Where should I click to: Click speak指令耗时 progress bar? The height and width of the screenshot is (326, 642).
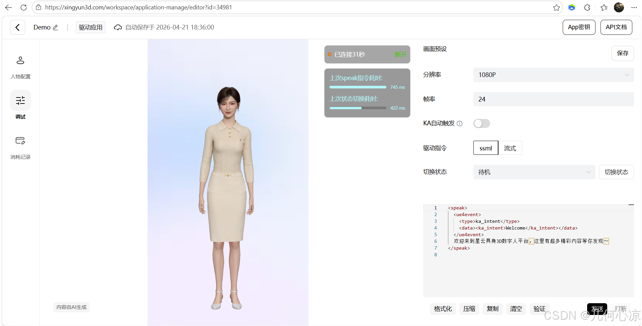tap(358, 87)
